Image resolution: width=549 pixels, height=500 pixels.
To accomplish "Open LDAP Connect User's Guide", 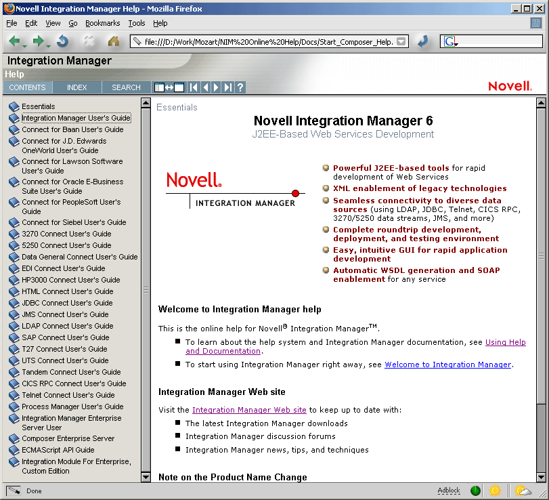I will click(x=68, y=326).
